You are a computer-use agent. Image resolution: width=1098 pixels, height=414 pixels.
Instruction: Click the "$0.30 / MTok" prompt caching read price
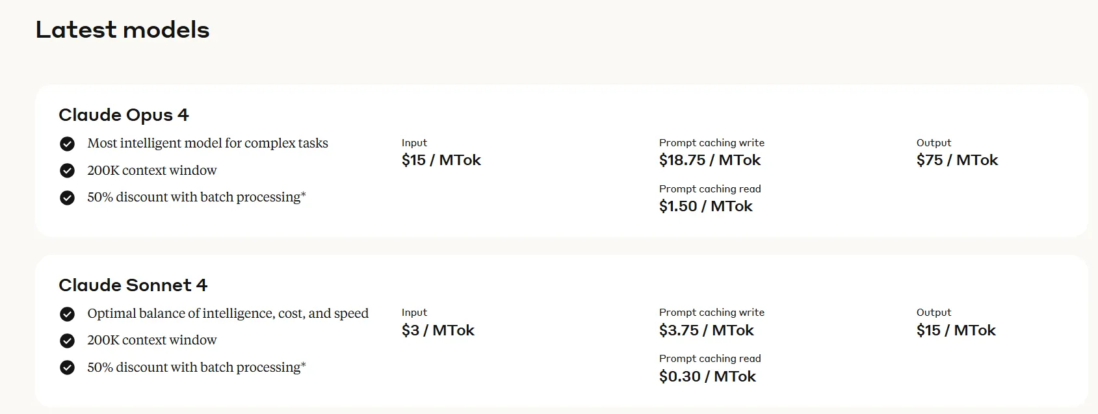(x=707, y=377)
